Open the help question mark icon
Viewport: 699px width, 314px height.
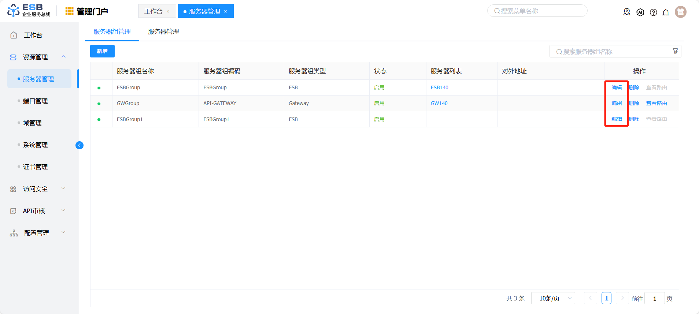click(653, 12)
